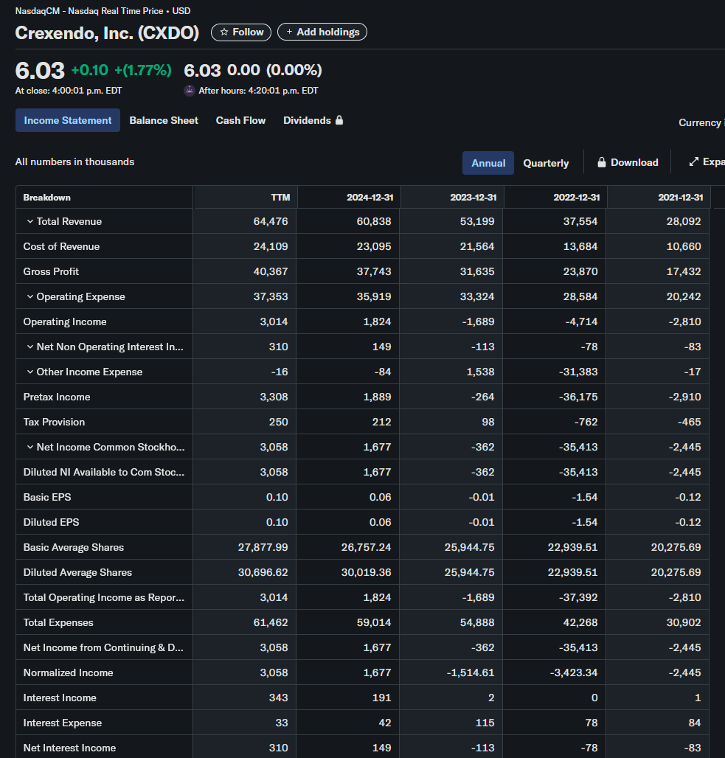Click the after-hours moon icon
The image size is (725, 758).
tap(190, 91)
